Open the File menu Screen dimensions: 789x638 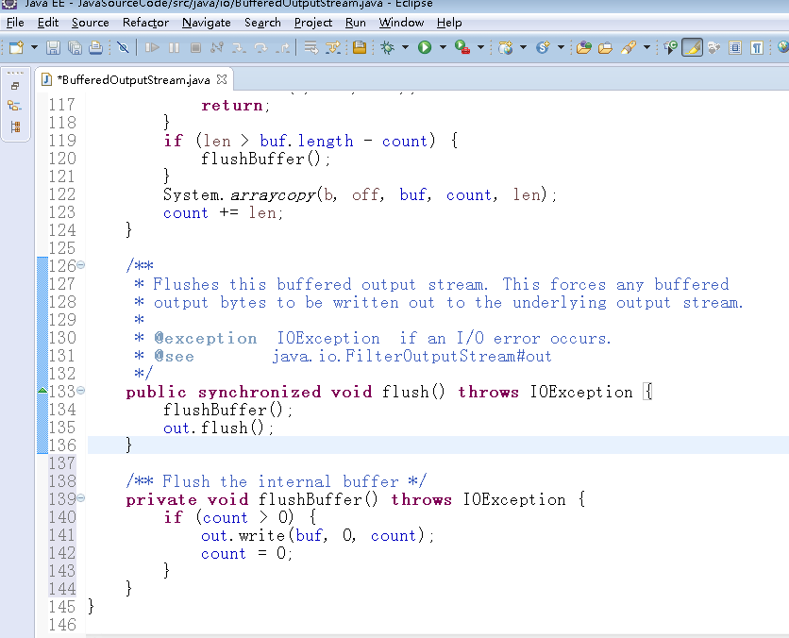pyautogui.click(x=15, y=23)
